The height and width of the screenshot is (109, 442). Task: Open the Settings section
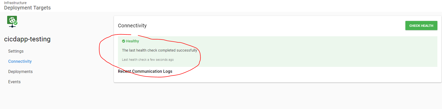click(16, 51)
